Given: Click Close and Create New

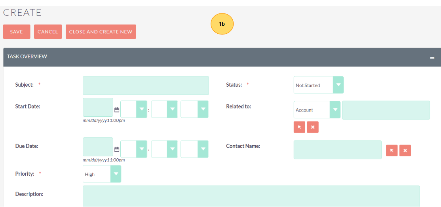Looking at the screenshot, I should [x=101, y=32].
